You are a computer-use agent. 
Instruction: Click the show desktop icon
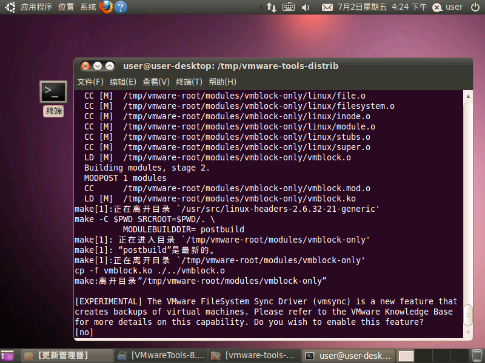coord(7,356)
